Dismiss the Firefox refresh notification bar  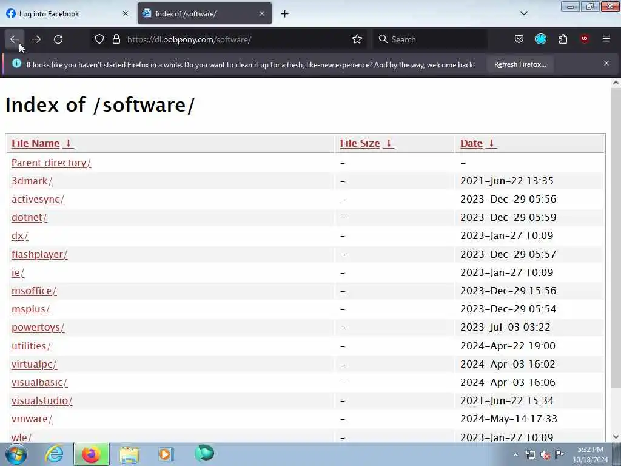(x=606, y=63)
